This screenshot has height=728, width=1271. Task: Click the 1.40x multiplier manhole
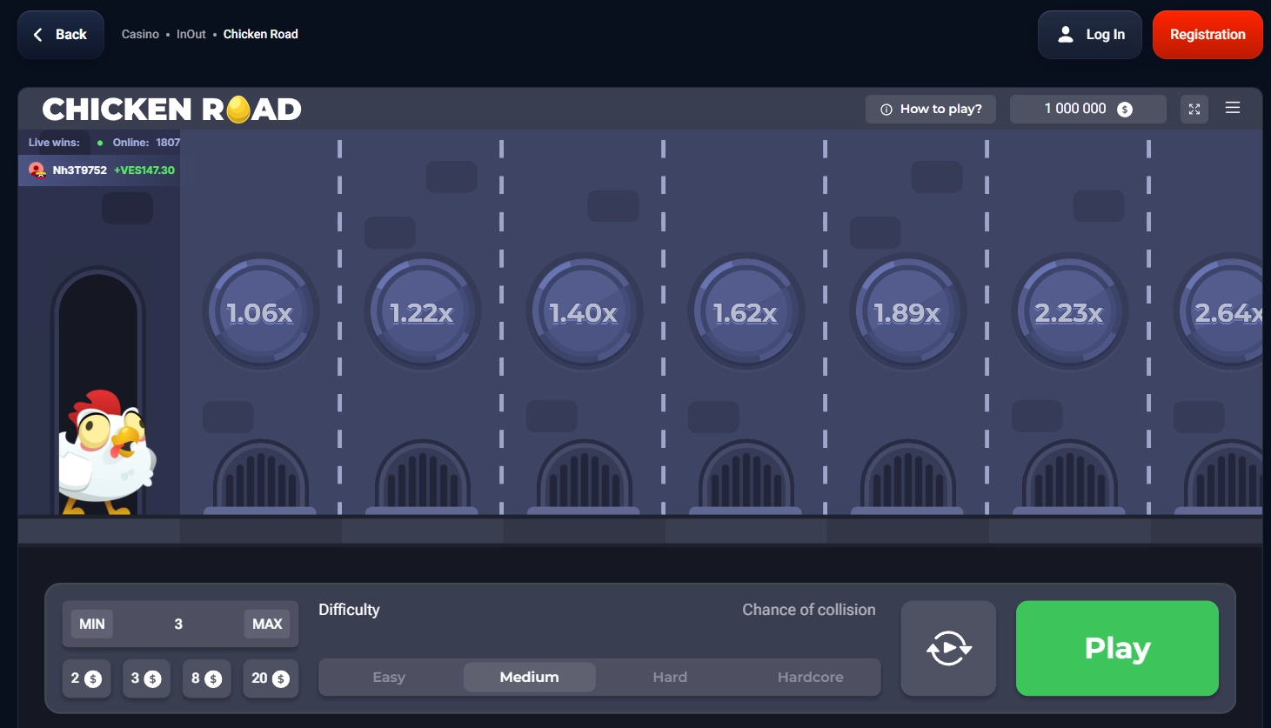tap(584, 311)
